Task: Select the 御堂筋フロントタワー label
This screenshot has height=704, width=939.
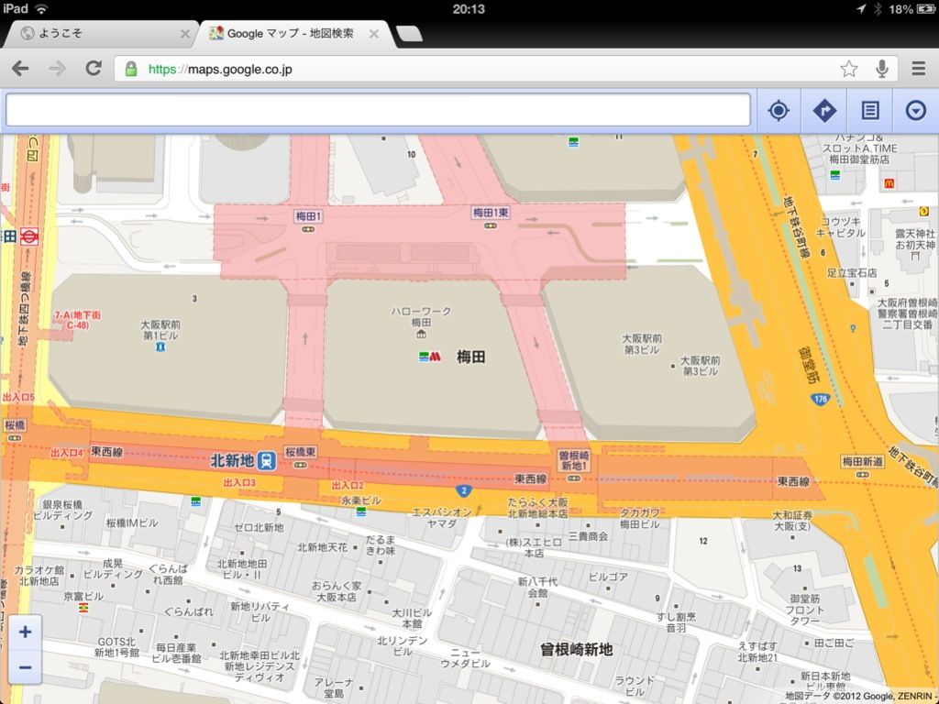Action: [x=805, y=610]
